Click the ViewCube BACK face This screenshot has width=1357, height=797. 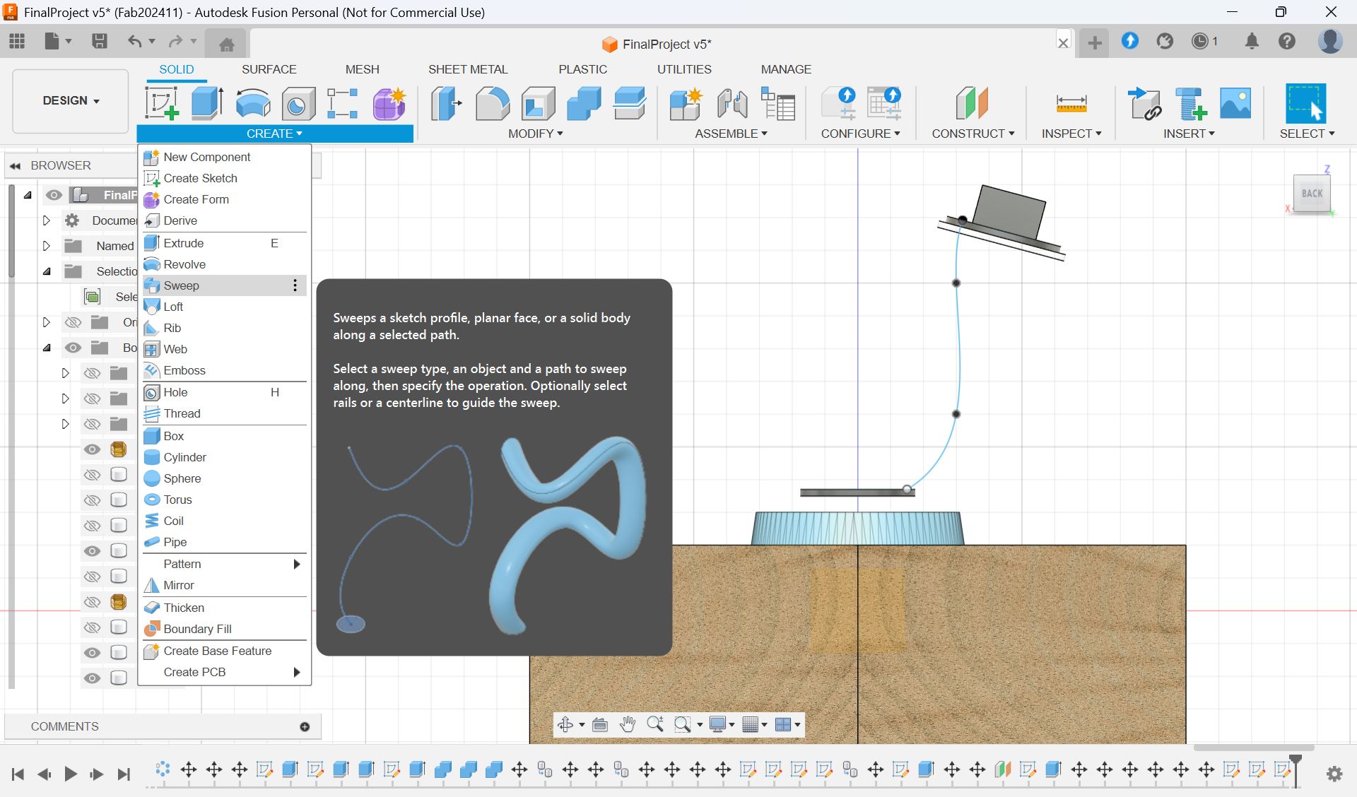(x=1312, y=193)
